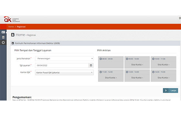The width and height of the screenshot is (181, 116).
Task: Click clock icon of 10:00 - 11:00 slot
Action: pyautogui.click(x=153, y=59)
